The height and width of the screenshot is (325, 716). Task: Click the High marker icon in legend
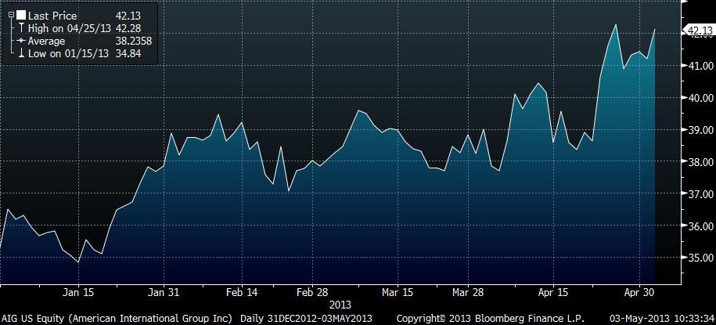(20, 28)
